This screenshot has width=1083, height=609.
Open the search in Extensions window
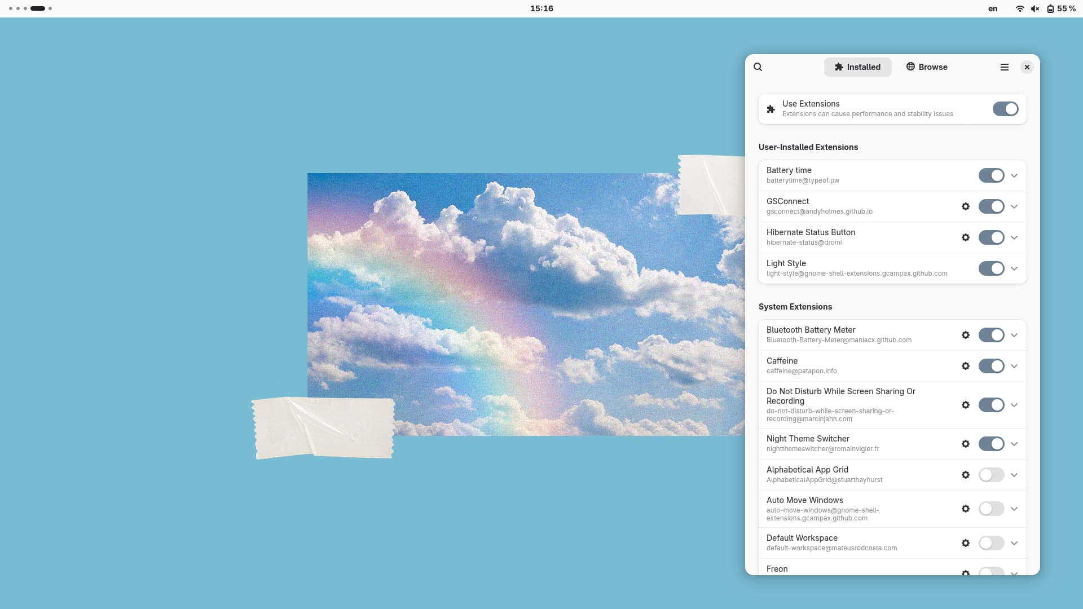point(758,67)
